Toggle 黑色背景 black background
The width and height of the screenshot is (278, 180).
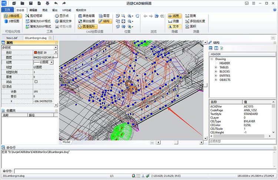(86, 16)
